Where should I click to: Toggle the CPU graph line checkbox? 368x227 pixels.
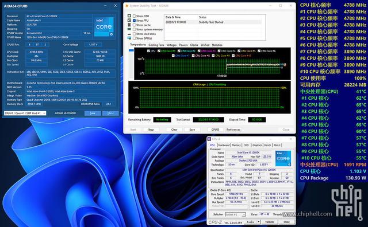pyautogui.click(x=148, y=51)
